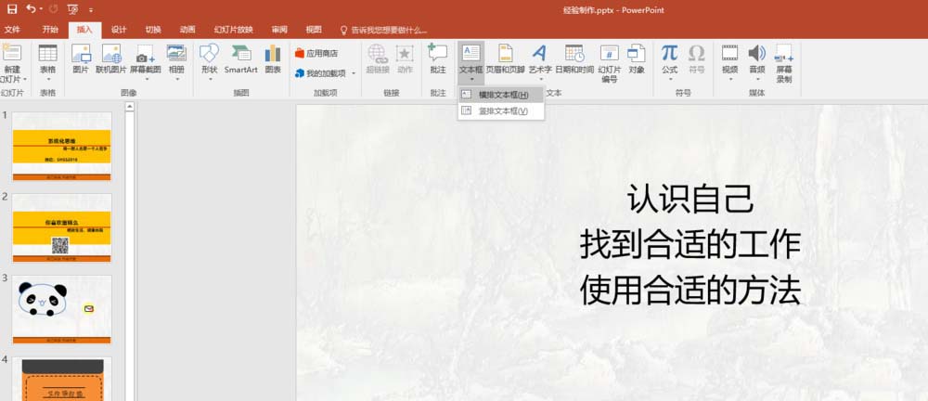Viewport: 928px width, 401px height.
Task: Click the text 使用合适的方法 on the slide
Action: coord(690,291)
